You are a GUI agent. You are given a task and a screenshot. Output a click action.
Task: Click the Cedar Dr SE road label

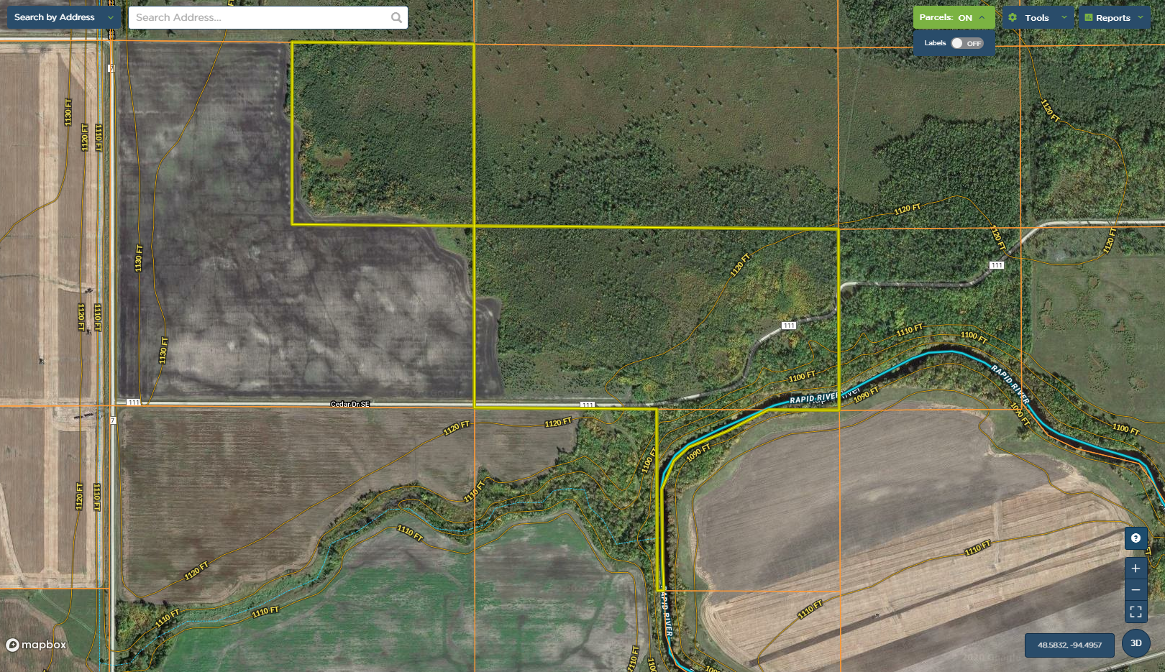(350, 404)
